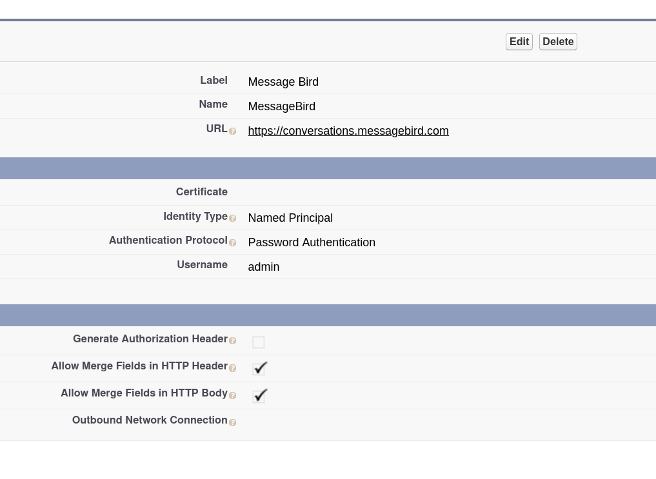Select the 'Named Principal' identity type value
Viewport: 656px width, 479px height.
pyautogui.click(x=290, y=218)
